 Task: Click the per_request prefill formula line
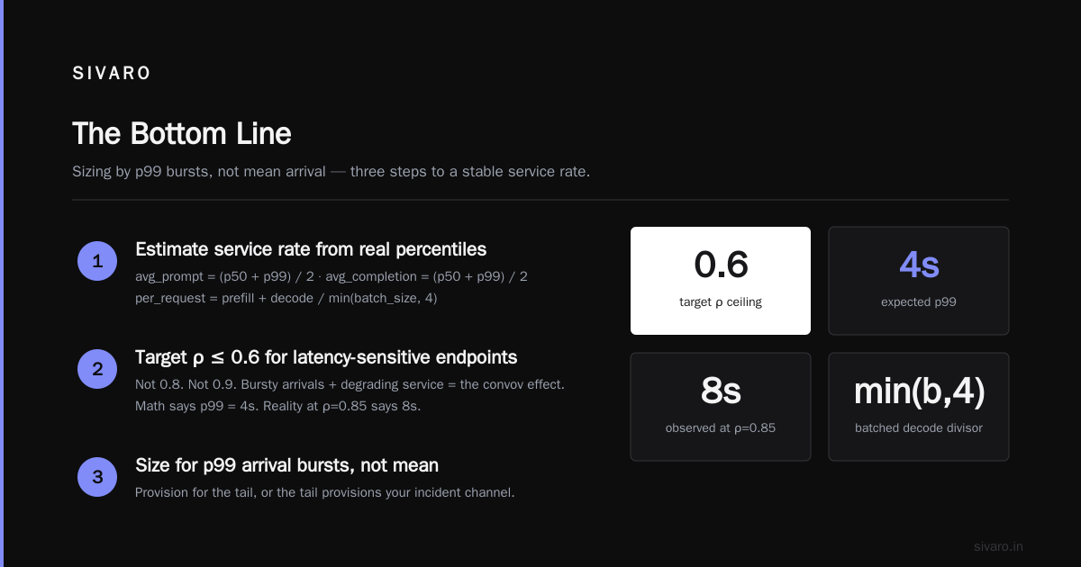point(286,298)
